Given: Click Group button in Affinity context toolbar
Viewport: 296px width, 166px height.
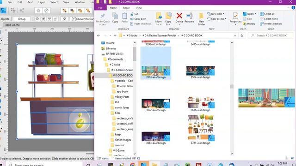Looking at the screenshot, I should [x=22, y=19].
